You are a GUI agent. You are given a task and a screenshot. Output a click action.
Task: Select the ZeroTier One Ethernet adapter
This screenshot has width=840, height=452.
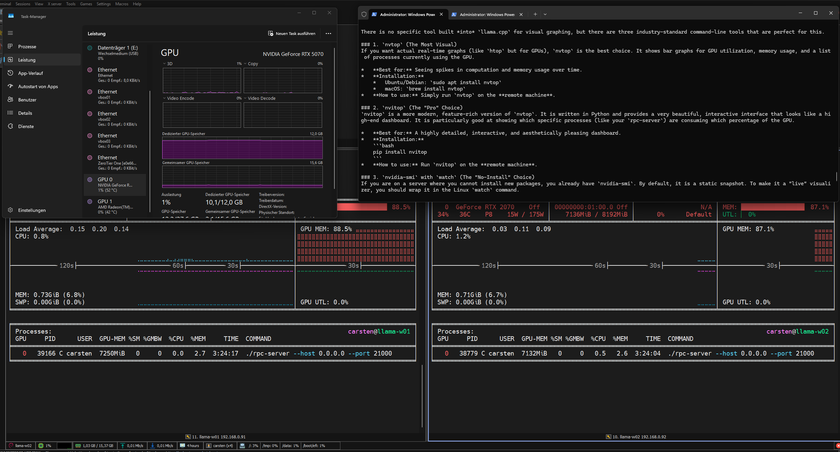[x=115, y=163]
